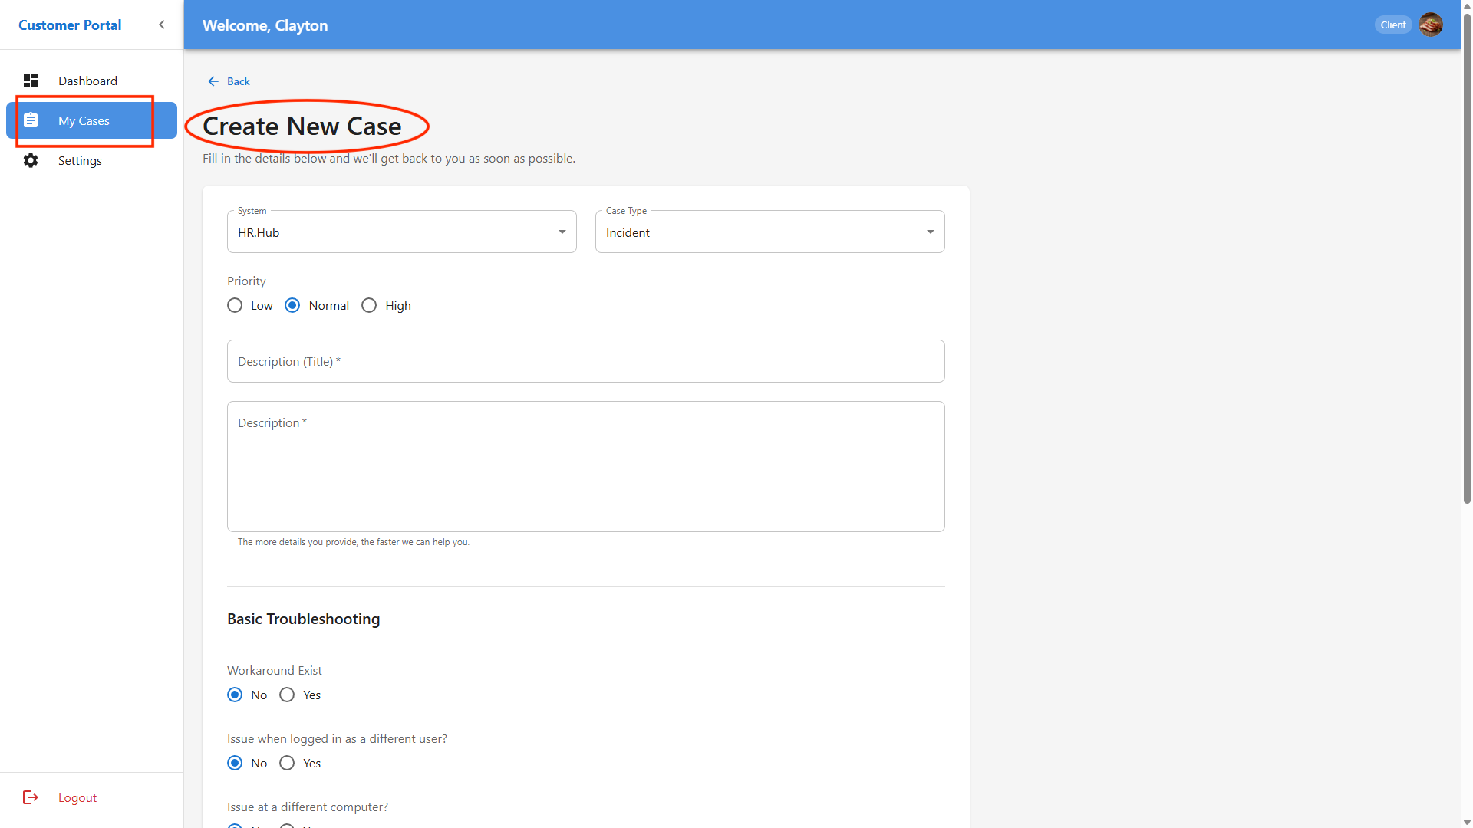Click the Logout door icon

pyautogui.click(x=31, y=797)
